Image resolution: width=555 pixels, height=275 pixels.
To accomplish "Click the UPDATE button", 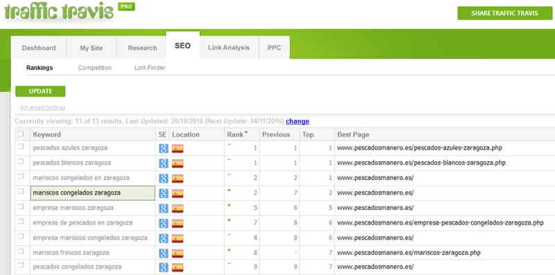I will pyautogui.click(x=40, y=91).
